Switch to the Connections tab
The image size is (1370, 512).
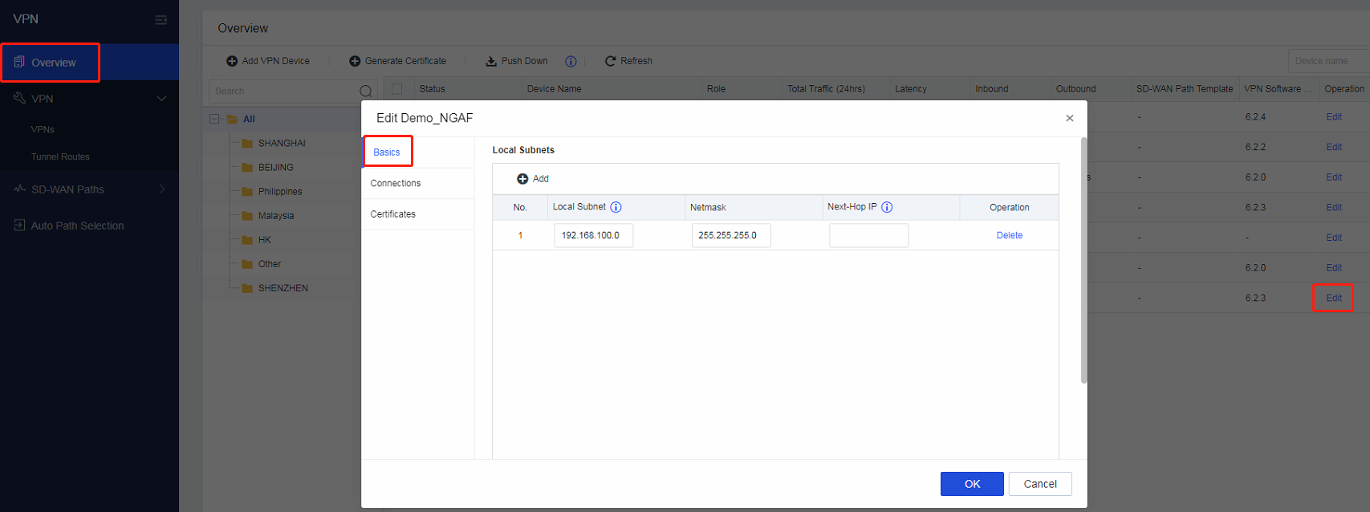(396, 183)
